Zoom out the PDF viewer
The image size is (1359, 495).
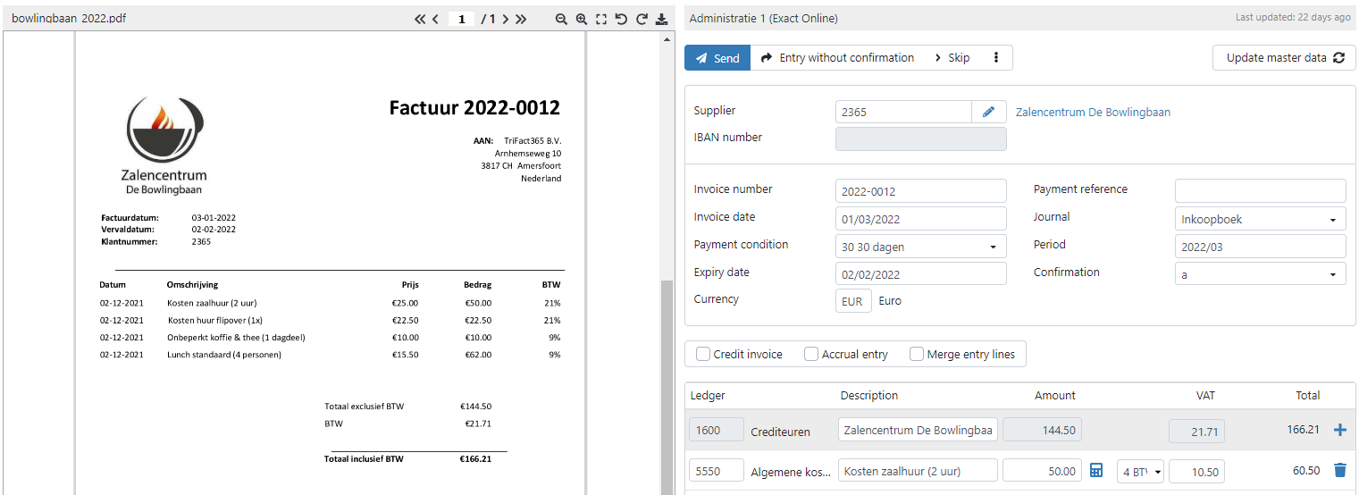(561, 19)
